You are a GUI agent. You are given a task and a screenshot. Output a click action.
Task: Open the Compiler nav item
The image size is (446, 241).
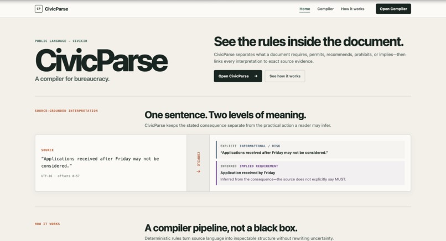click(x=325, y=9)
